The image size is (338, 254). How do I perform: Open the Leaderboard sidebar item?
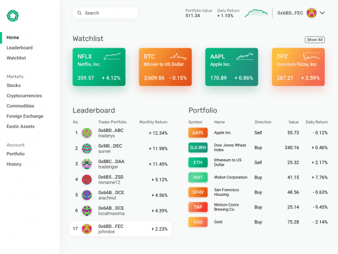pos(19,48)
